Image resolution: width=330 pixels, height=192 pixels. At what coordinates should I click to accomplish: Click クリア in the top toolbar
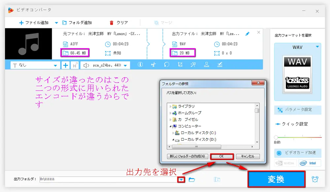(x=118, y=23)
